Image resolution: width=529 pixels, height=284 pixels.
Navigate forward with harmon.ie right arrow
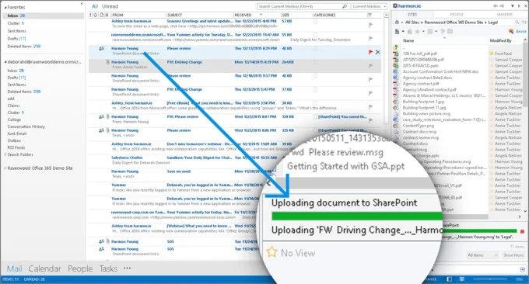pyautogui.click(x=502, y=5)
